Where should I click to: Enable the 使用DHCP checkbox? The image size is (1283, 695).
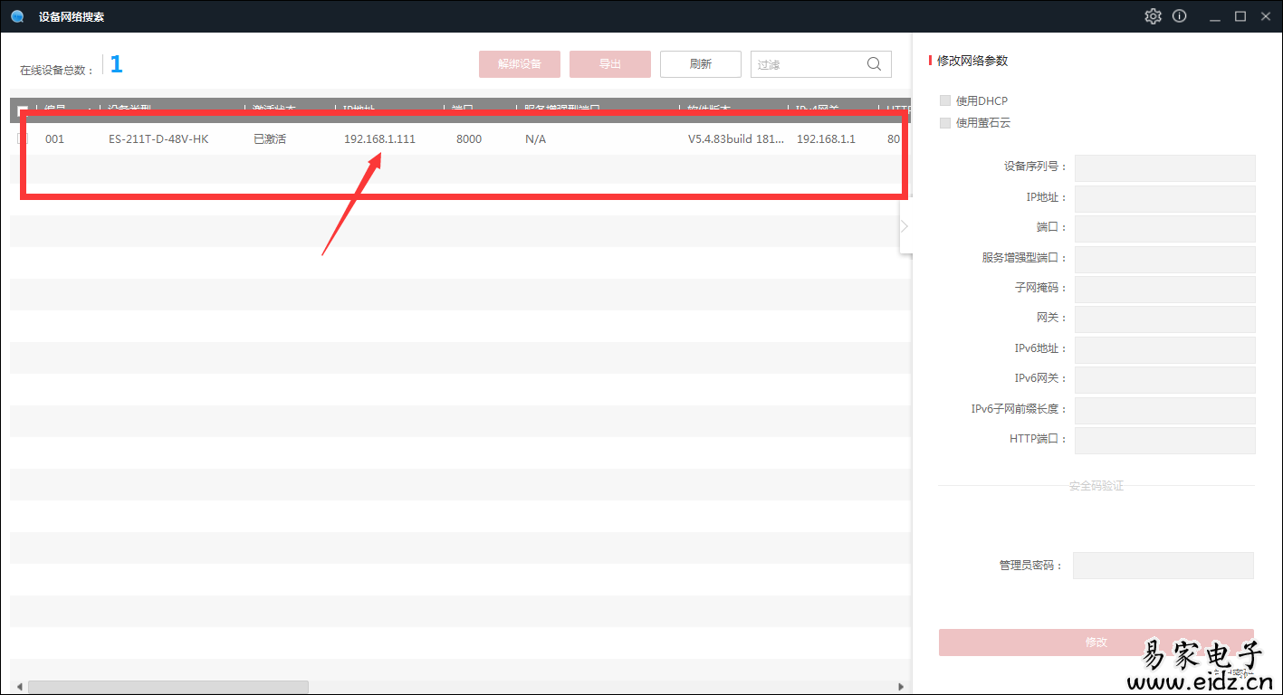[x=945, y=100]
